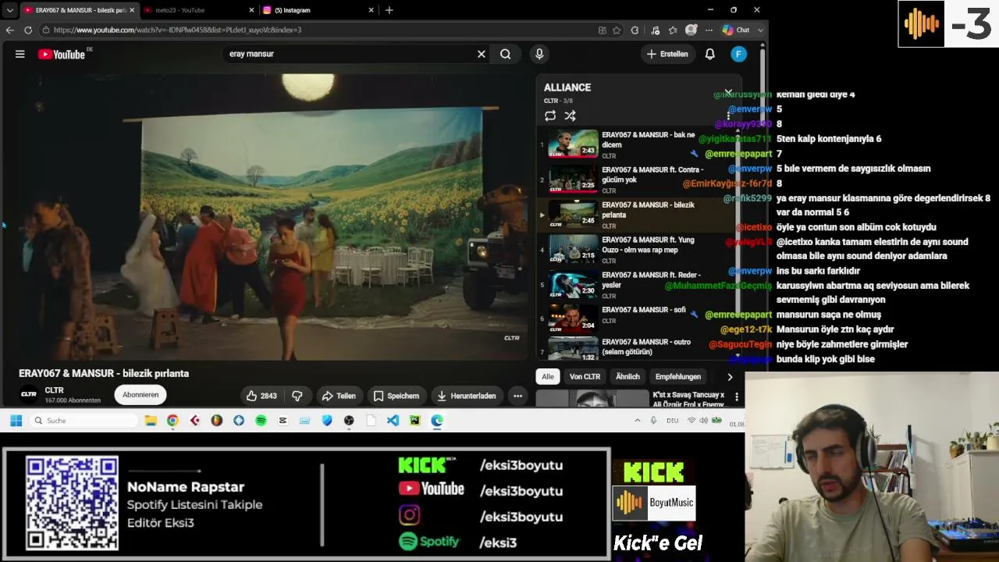Toggle playlist loop for ALLIANCE
Image resolution: width=999 pixels, height=562 pixels.
click(x=550, y=116)
